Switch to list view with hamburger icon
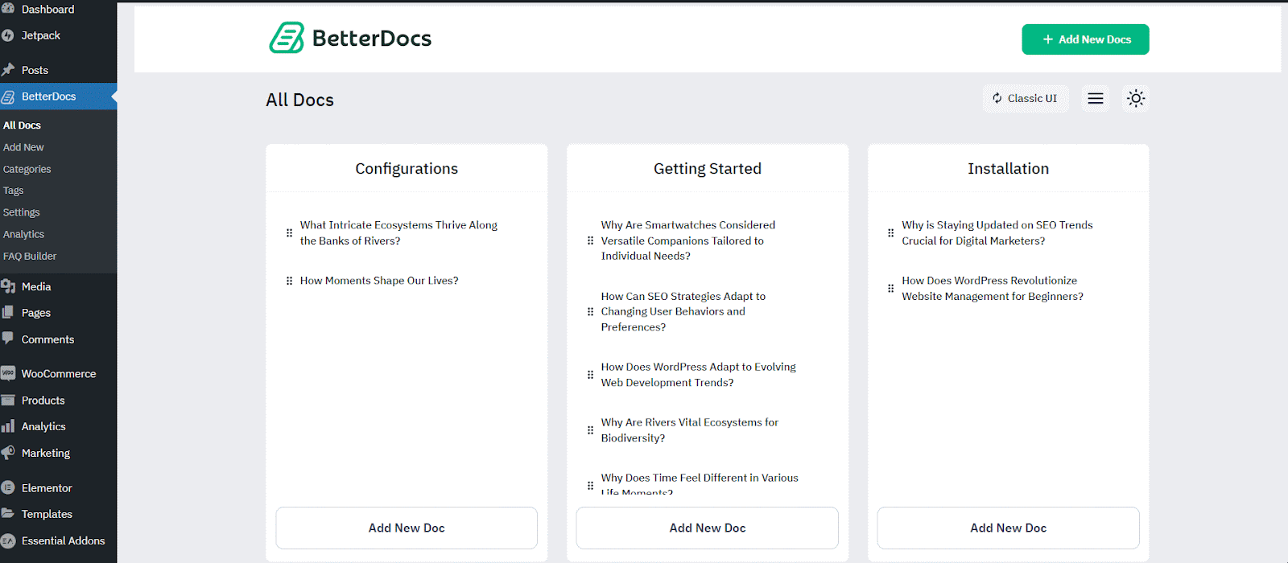1288x563 pixels. point(1096,98)
